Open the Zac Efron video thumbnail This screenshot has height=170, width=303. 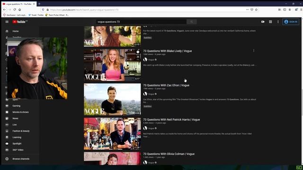112,99
